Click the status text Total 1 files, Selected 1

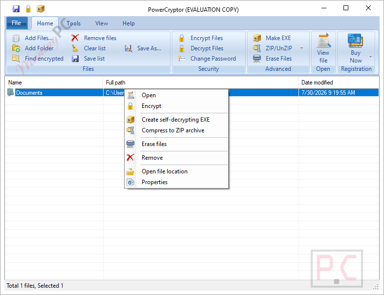[x=35, y=286]
